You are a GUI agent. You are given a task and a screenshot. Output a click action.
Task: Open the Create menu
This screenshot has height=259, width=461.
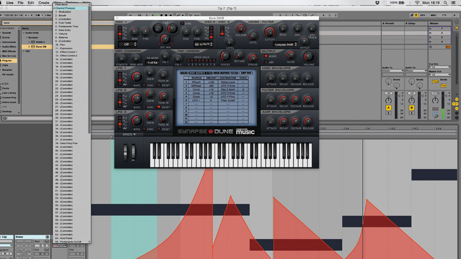(x=44, y=3)
